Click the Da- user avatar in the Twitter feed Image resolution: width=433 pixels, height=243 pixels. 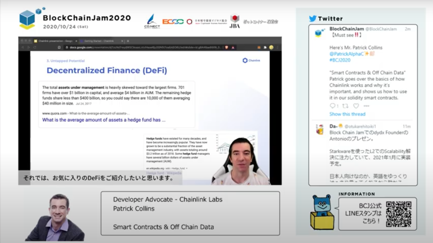(x=320, y=130)
